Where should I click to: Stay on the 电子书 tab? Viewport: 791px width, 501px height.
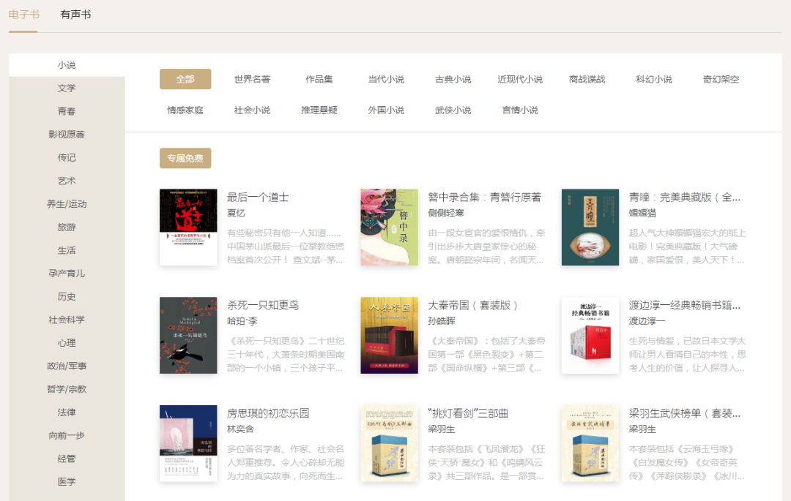click(x=23, y=14)
